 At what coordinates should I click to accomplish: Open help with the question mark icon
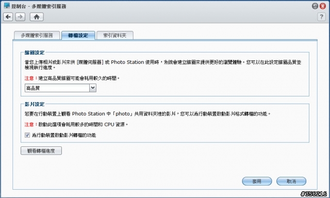[x=321, y=17]
